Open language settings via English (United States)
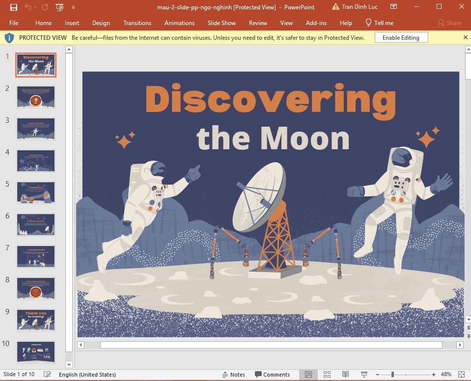This screenshot has height=381, width=471. point(87,374)
